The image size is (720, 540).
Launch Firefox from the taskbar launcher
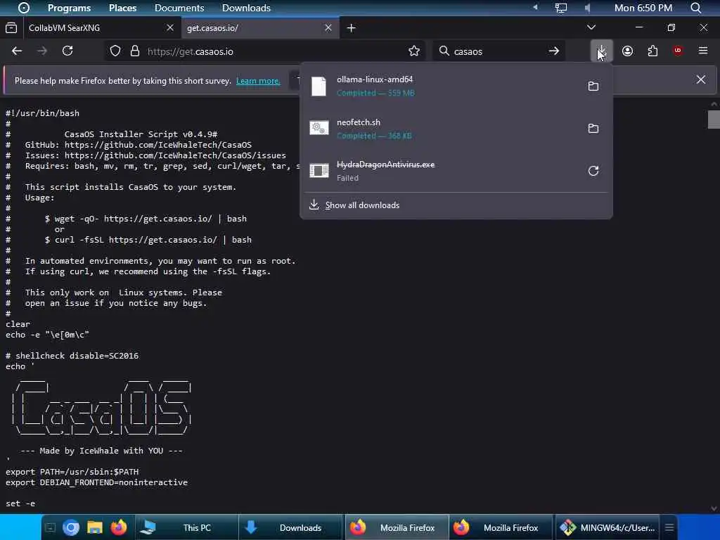118,527
